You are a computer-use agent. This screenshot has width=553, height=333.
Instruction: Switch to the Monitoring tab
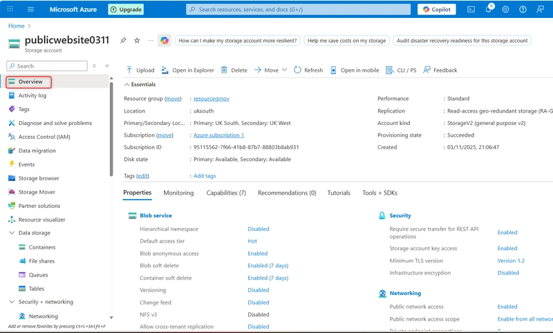click(178, 193)
